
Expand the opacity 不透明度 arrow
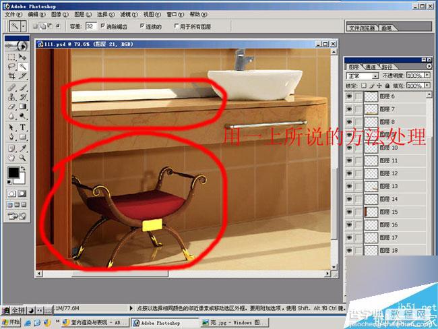[x=427, y=76]
